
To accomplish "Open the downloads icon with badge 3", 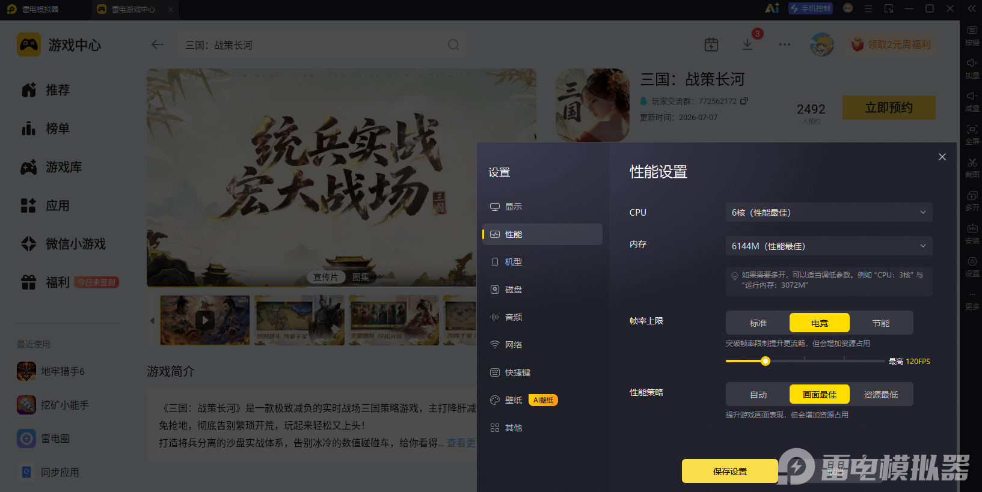I will (747, 44).
